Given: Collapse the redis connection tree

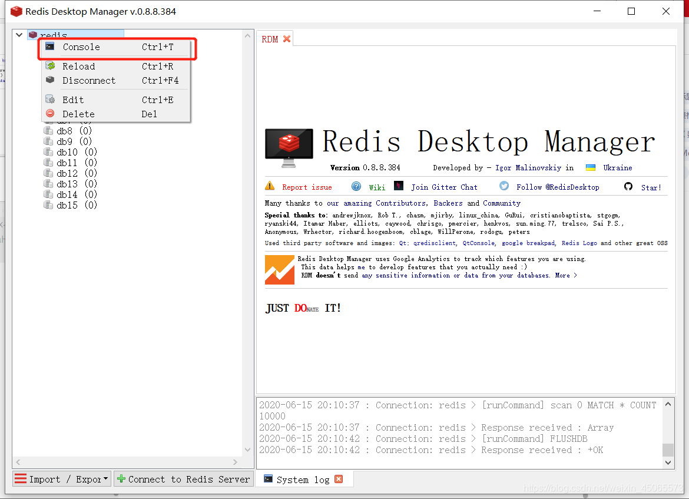Looking at the screenshot, I should point(19,35).
